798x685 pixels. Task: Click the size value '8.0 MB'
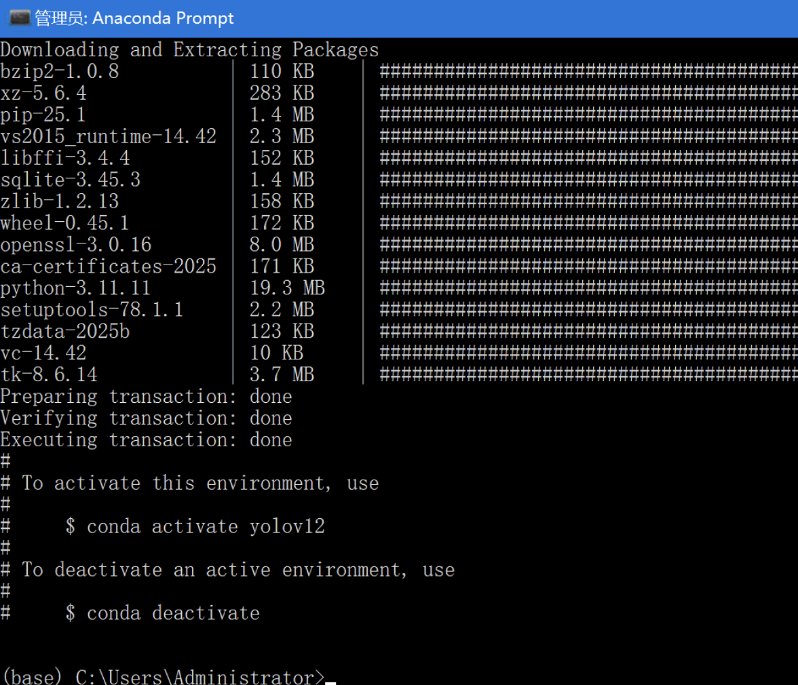[282, 245]
